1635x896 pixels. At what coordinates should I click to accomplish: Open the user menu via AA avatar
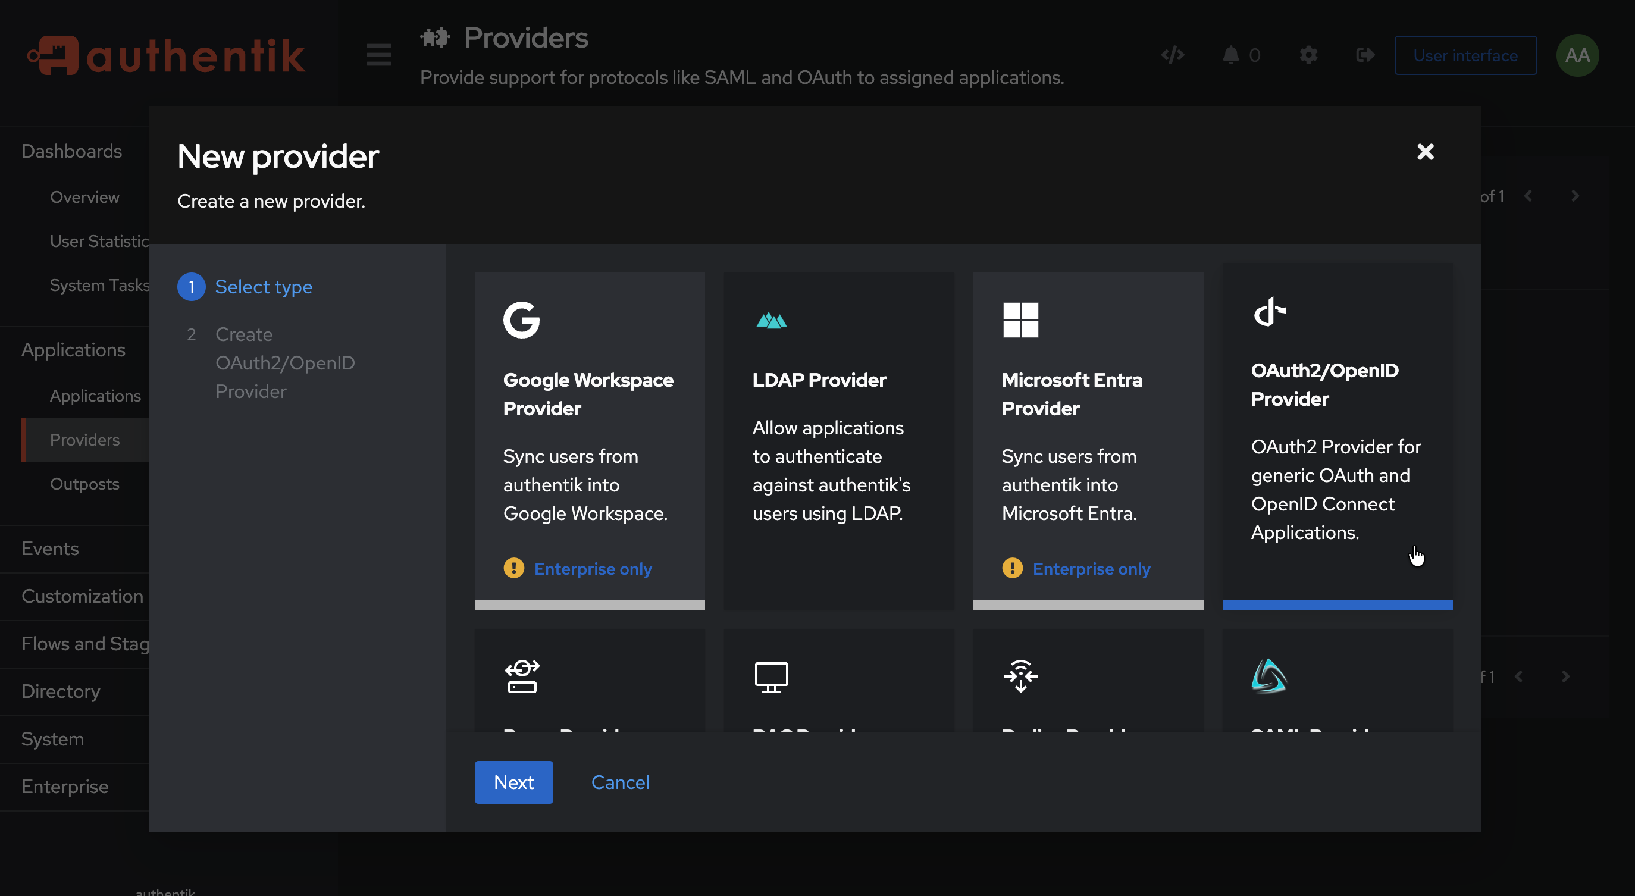click(x=1578, y=55)
